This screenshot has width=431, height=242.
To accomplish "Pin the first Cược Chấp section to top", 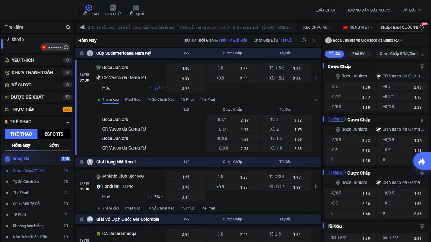I will coord(422,66).
